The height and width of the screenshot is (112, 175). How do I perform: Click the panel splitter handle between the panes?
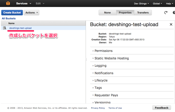coord(86,60)
